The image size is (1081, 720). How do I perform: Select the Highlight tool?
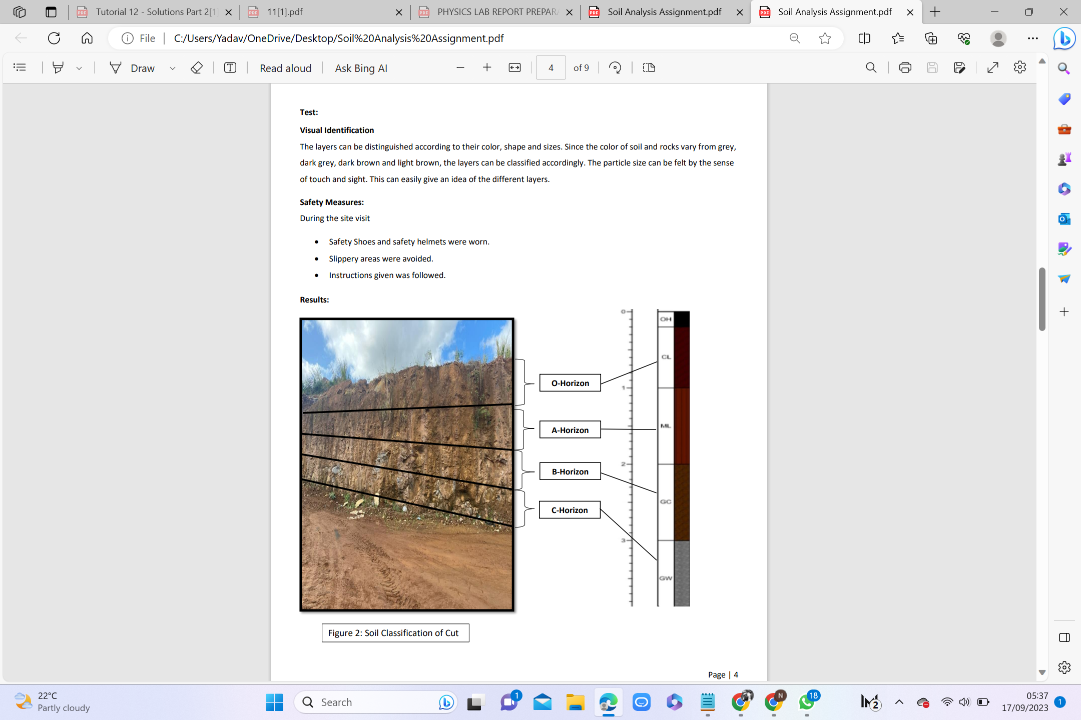pyautogui.click(x=59, y=67)
